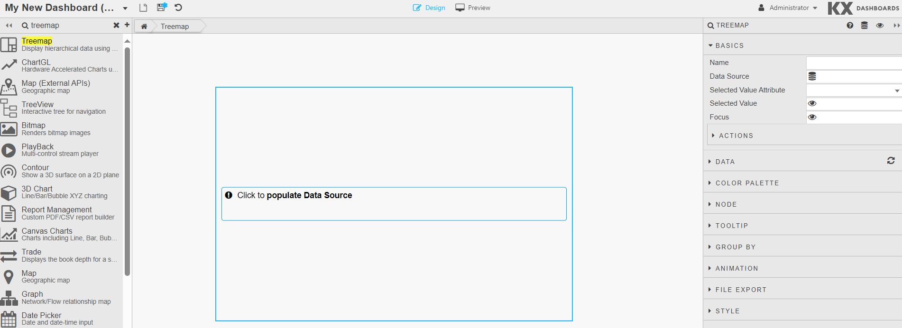Expand the Color Palette section
The height and width of the screenshot is (328, 902).
[x=747, y=183]
